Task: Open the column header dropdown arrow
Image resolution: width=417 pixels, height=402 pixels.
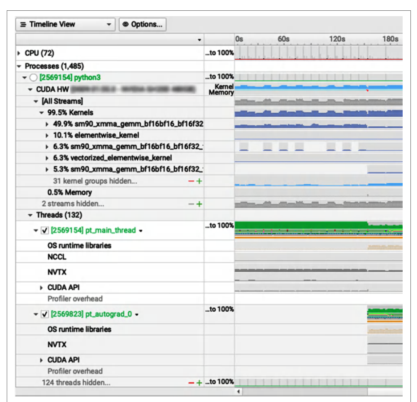Action: pyautogui.click(x=200, y=40)
